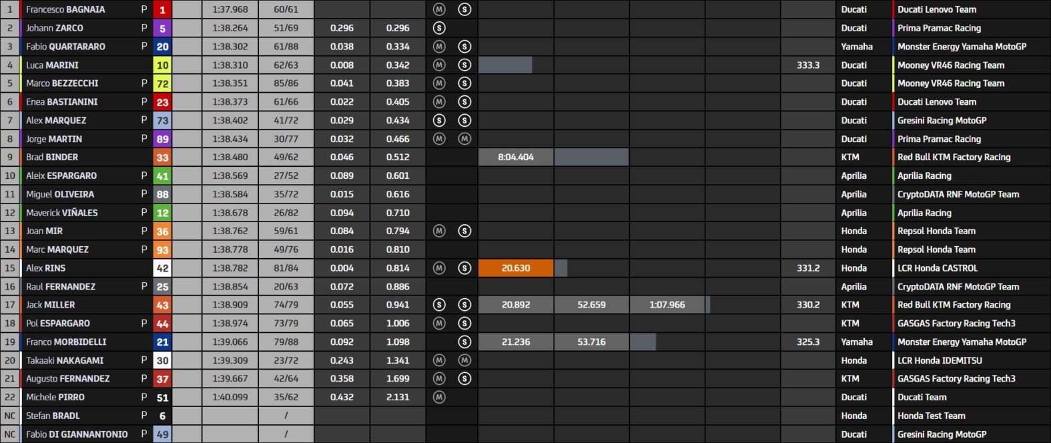Click Morbidelli's sector time 53.716

tap(591, 342)
